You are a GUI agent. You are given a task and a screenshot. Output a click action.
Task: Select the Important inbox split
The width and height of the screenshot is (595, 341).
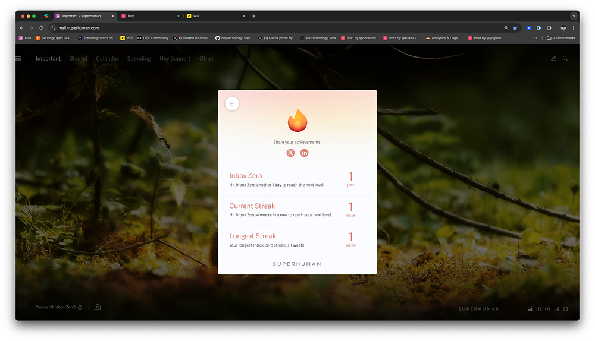48,58
